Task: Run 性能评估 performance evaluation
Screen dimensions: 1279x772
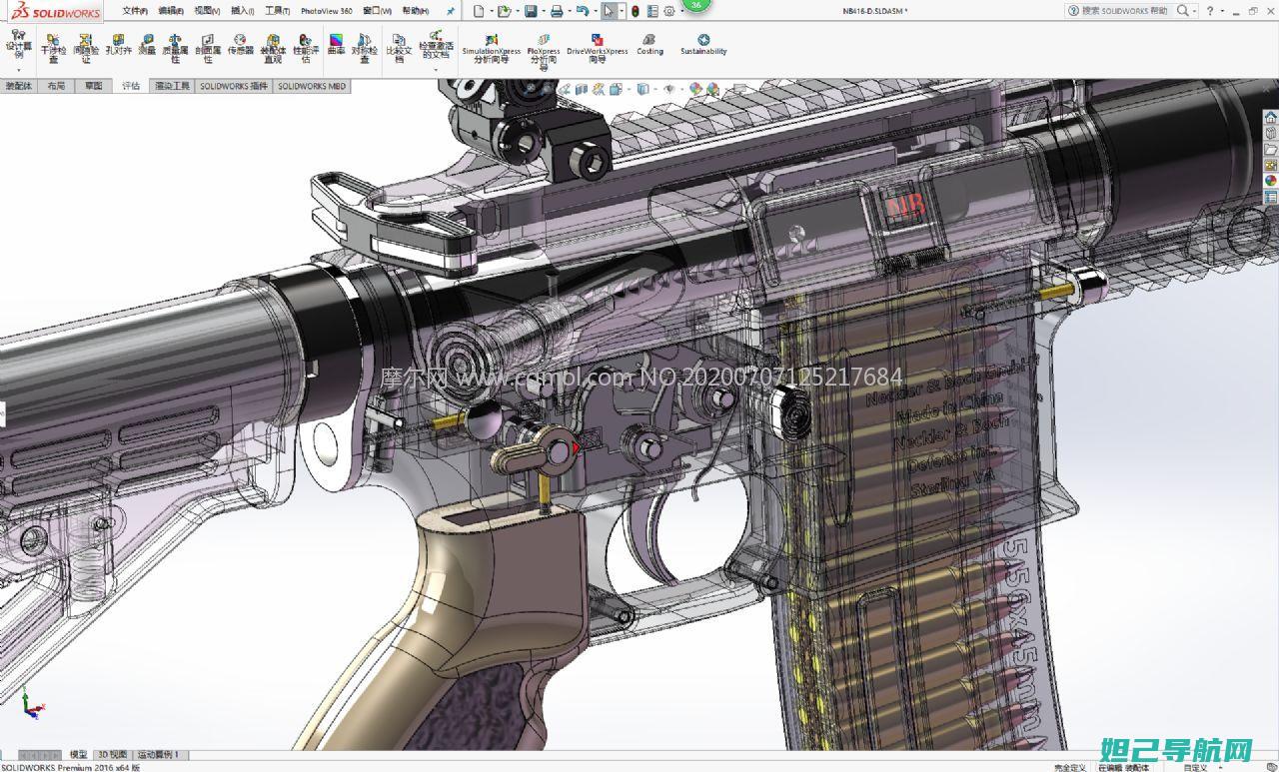Action: coord(306,48)
